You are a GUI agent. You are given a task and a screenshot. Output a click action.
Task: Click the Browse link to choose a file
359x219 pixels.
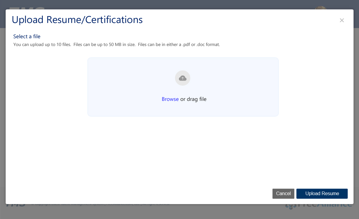click(170, 99)
